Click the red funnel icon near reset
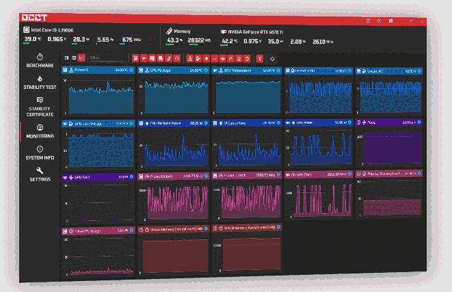Image resolution: width=452 pixels, height=292 pixels. pyautogui.click(x=260, y=59)
